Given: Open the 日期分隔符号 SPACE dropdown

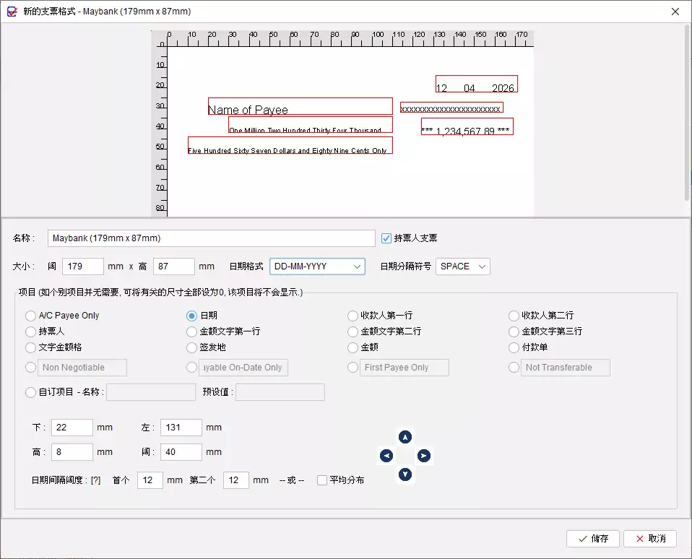Looking at the screenshot, I should [462, 266].
